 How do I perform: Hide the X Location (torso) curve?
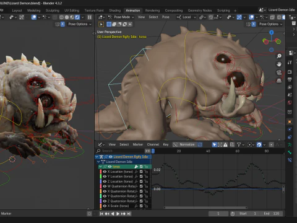[x=105, y=172]
